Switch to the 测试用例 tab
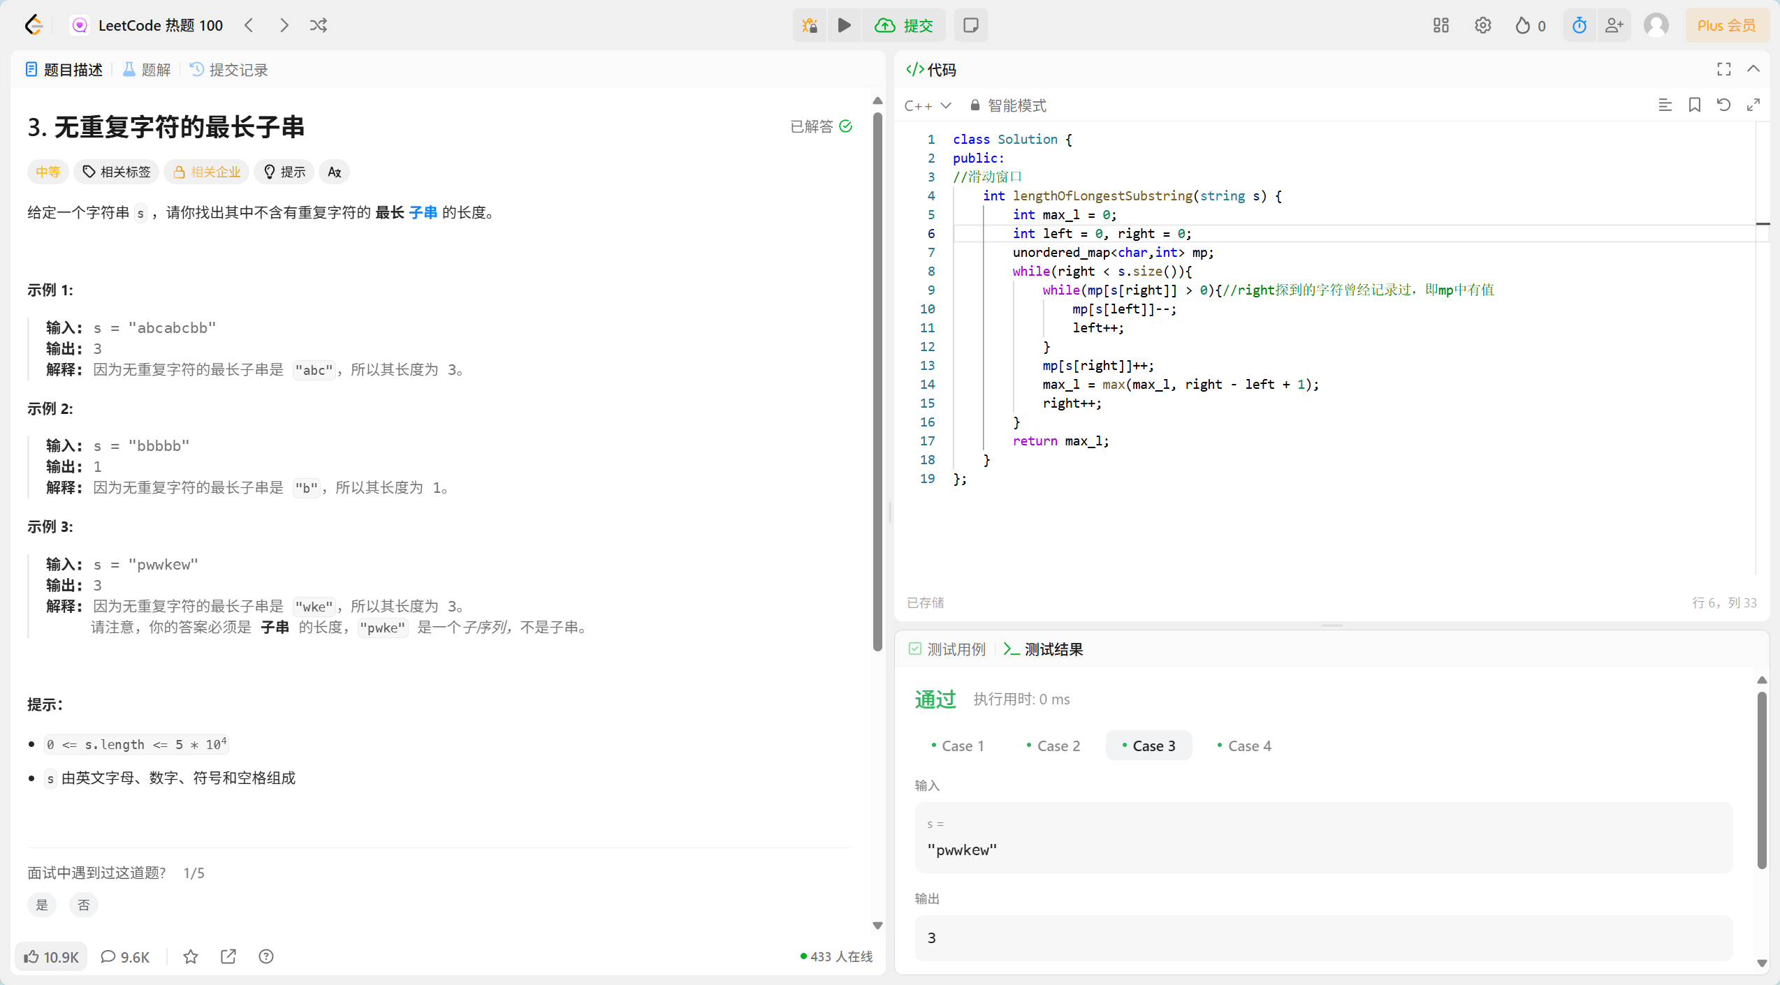The height and width of the screenshot is (985, 1780). (947, 650)
